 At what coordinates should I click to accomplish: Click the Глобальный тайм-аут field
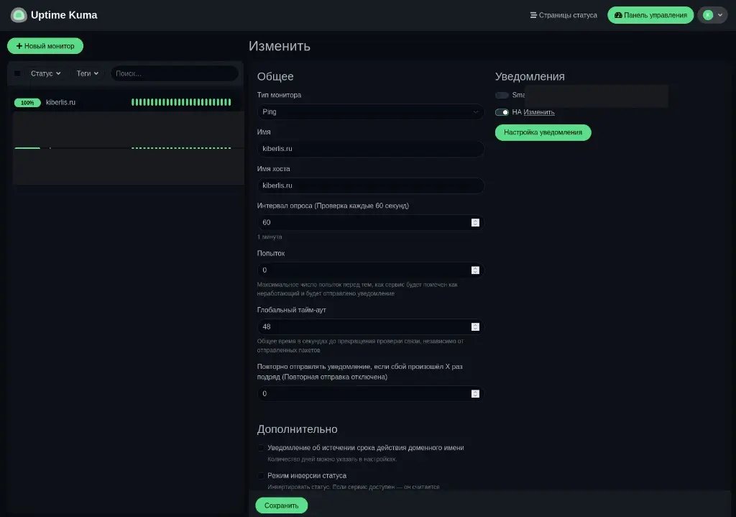370,327
